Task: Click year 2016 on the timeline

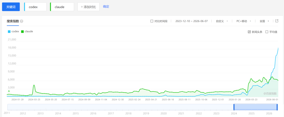Action: click(93, 114)
